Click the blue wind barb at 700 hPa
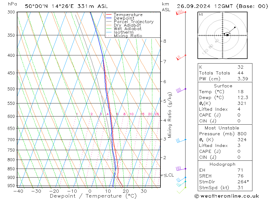Viewport: 272px width, 199px height. (x=181, y=140)
